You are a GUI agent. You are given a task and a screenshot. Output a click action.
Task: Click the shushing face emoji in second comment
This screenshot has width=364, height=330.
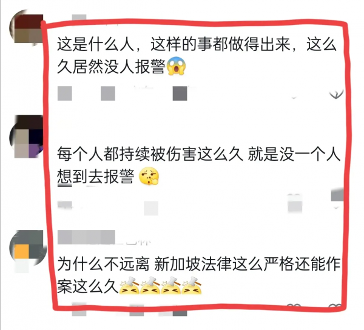click(149, 176)
